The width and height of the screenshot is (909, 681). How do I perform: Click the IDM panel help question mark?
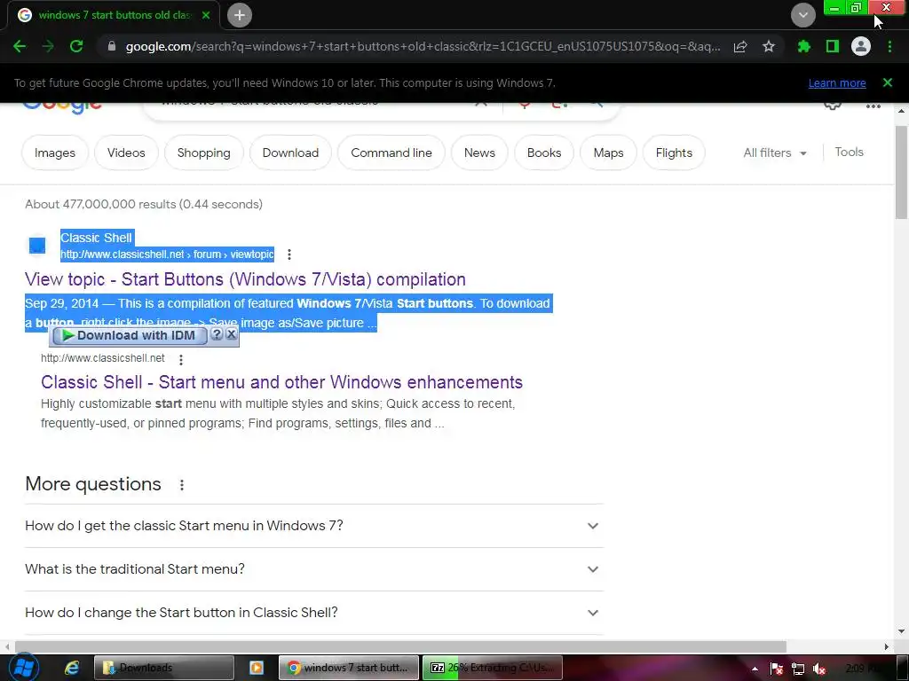click(217, 334)
